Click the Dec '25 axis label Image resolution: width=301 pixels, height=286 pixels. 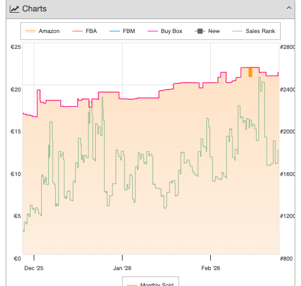34,268
